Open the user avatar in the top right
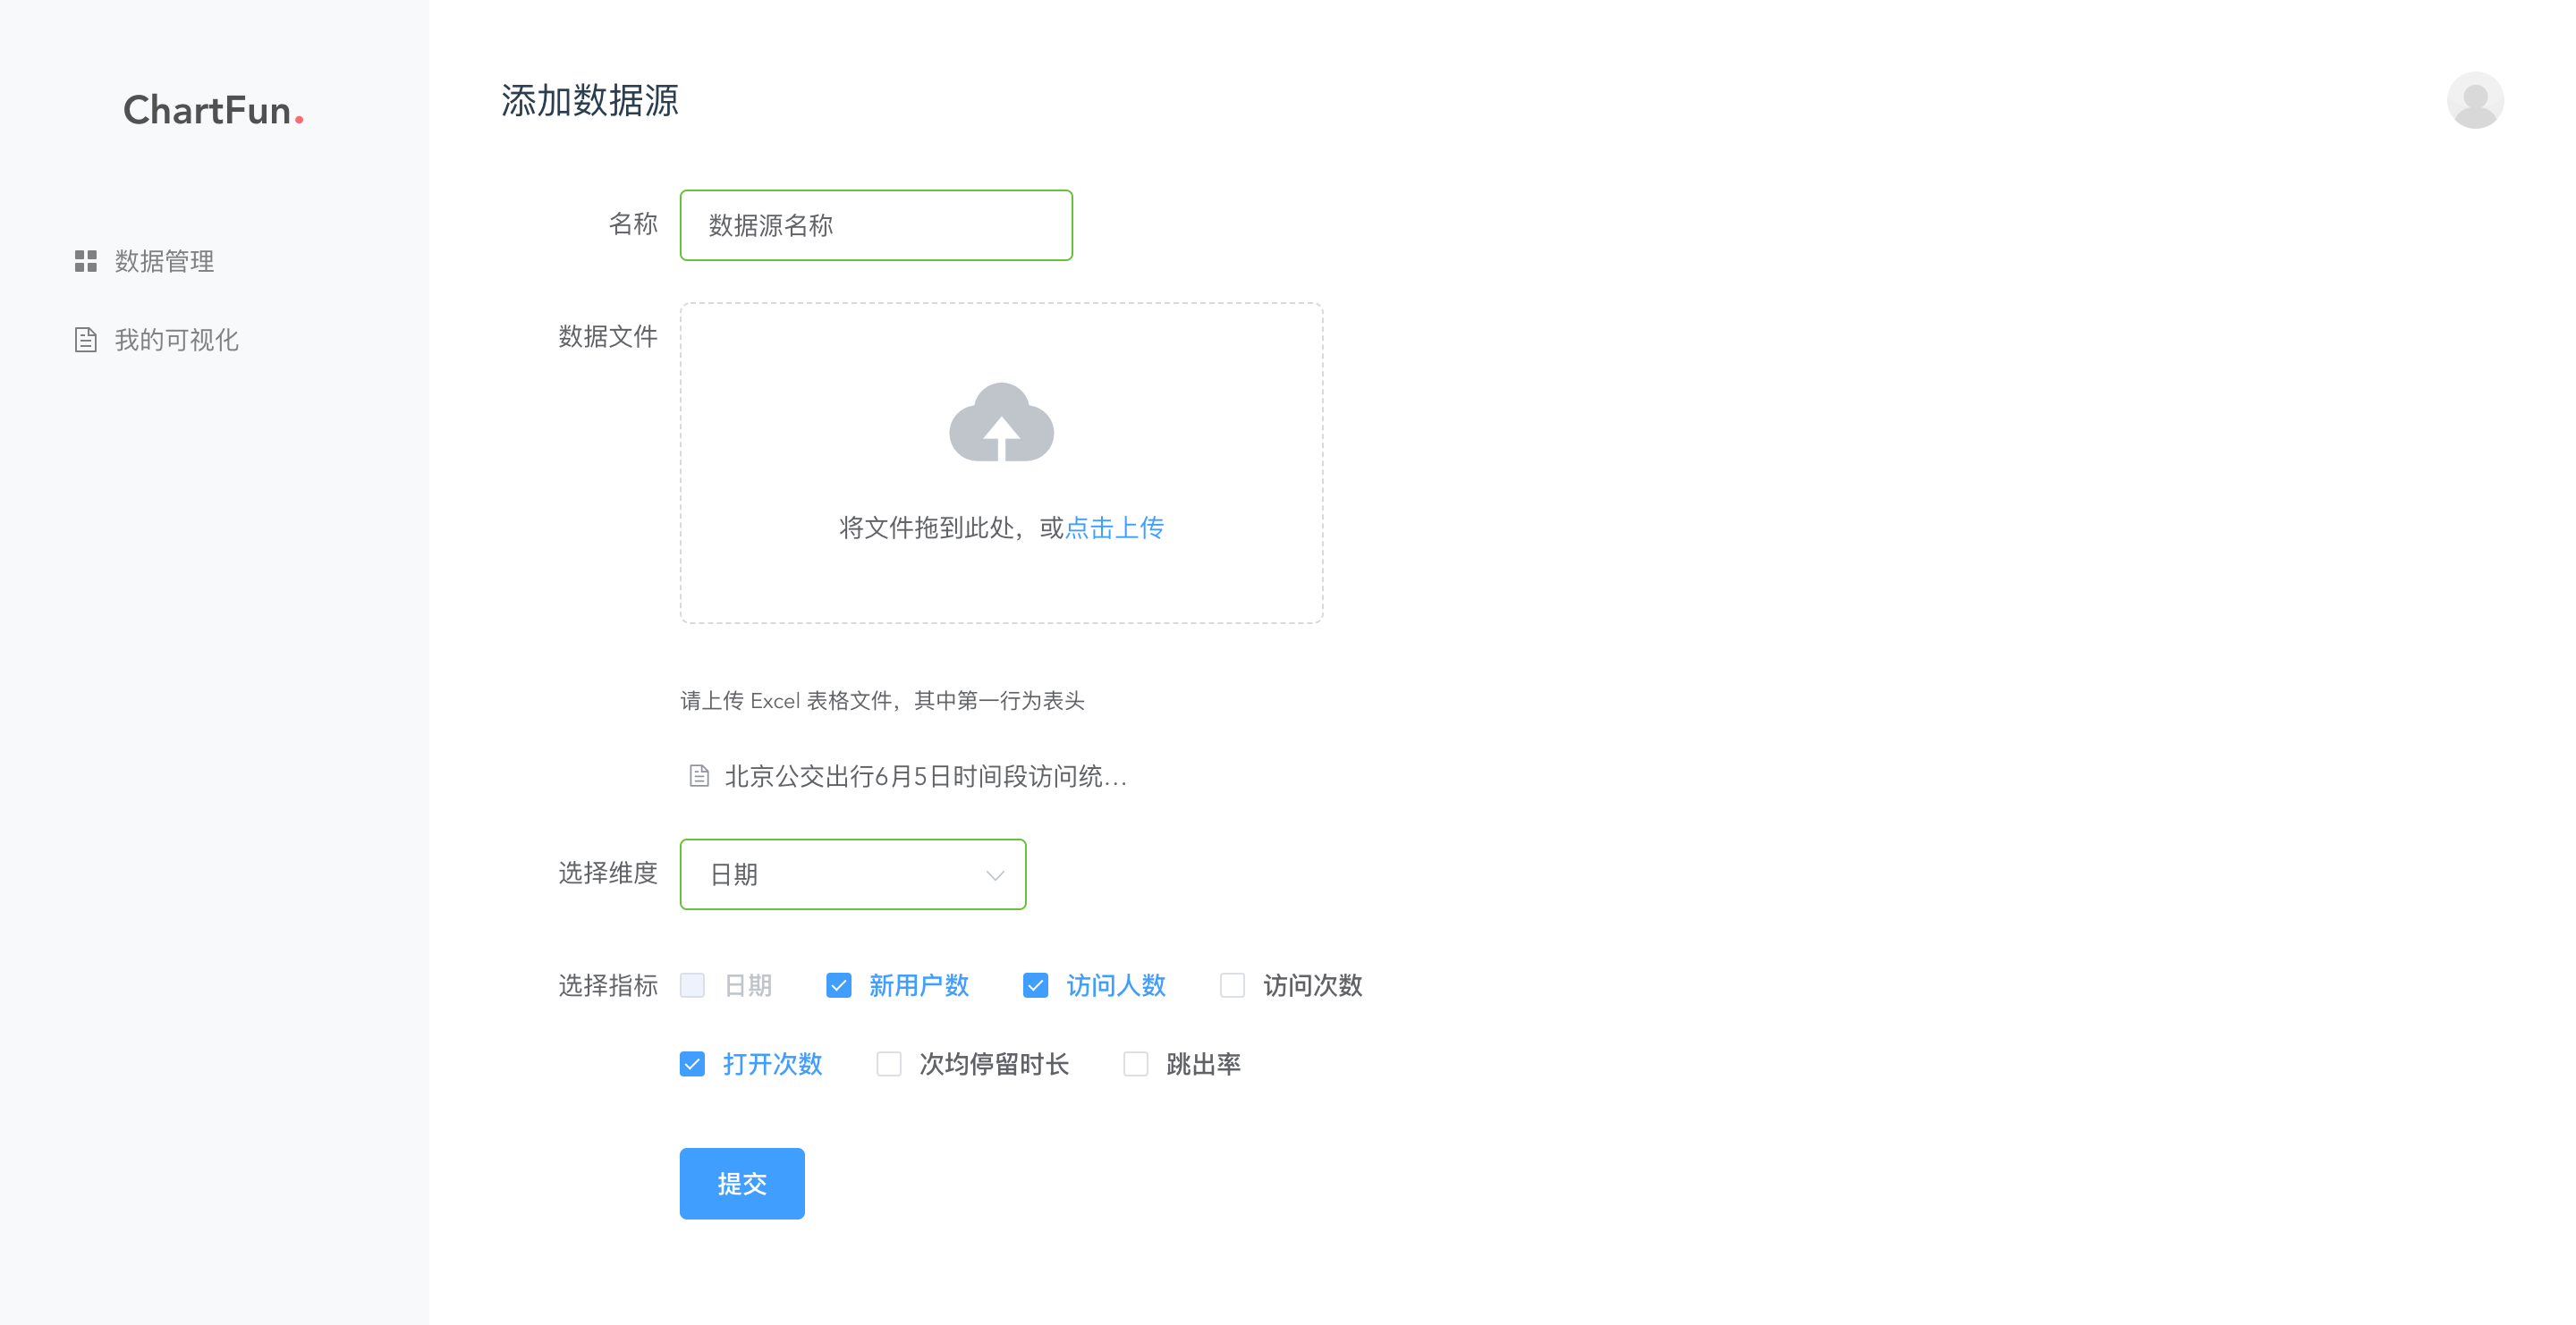This screenshot has width=2576, height=1325. pos(2475,99)
